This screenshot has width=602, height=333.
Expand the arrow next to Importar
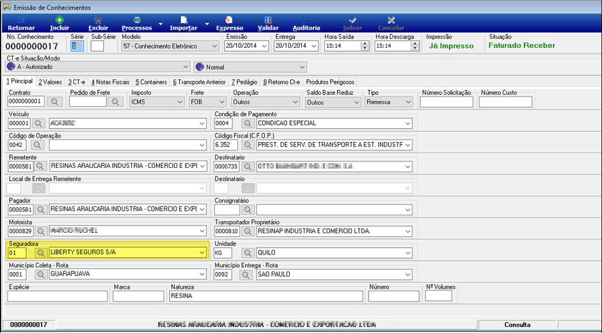[207, 24]
